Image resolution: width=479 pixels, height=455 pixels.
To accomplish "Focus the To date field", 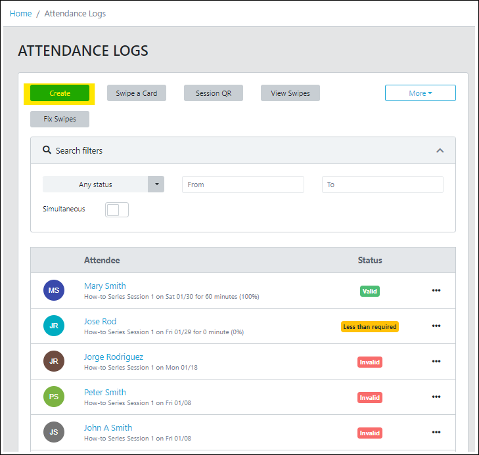I will [x=382, y=184].
